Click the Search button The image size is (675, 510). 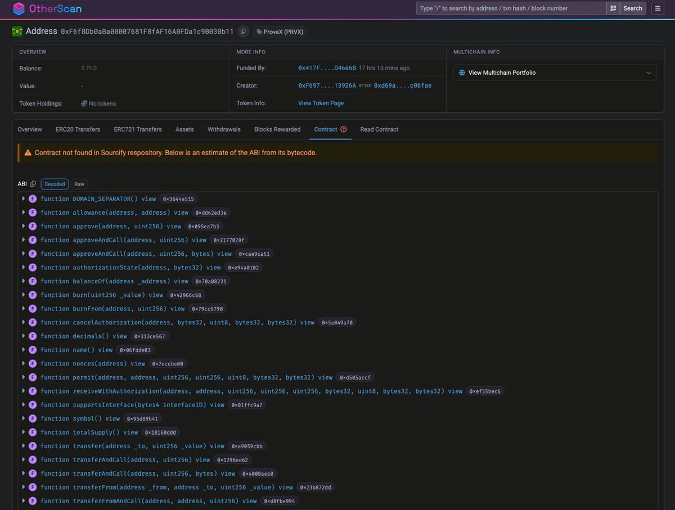(633, 8)
